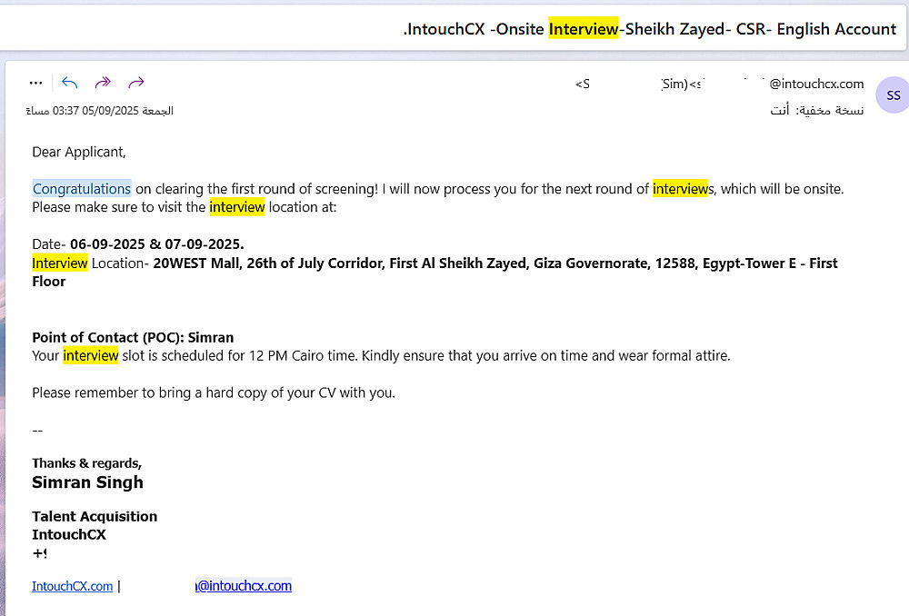Reply to this email
Viewport: 909px width, 616px height.
click(70, 83)
